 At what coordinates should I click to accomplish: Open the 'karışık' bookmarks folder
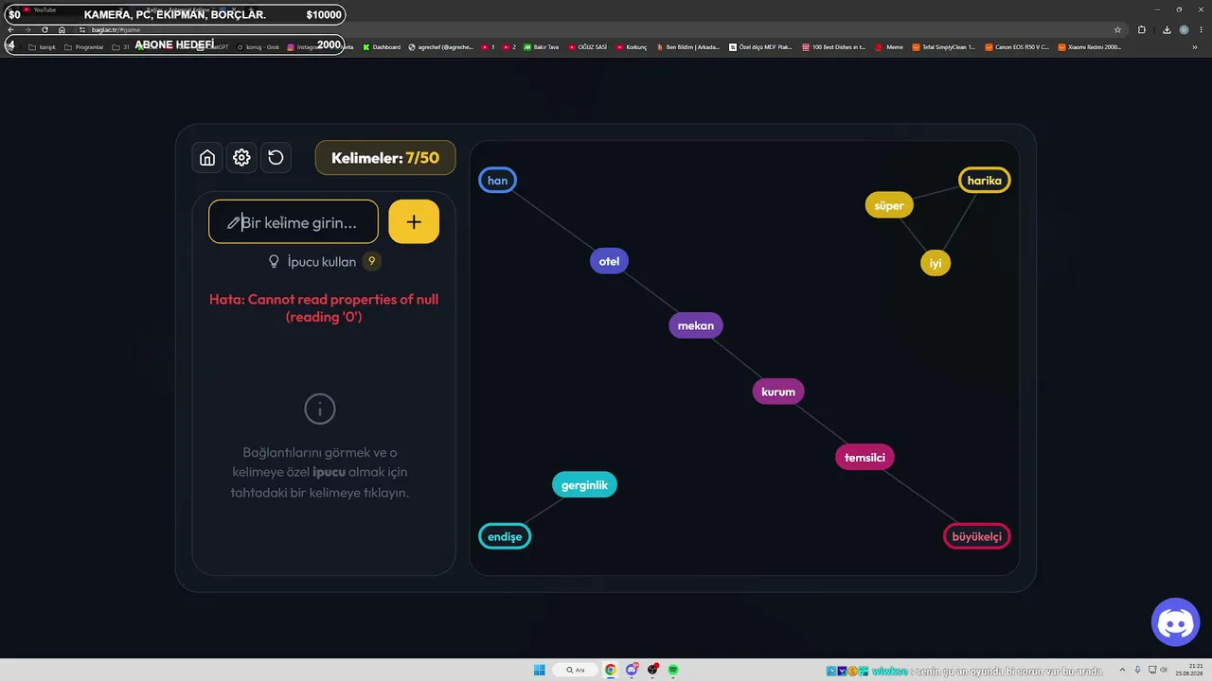tap(43, 46)
